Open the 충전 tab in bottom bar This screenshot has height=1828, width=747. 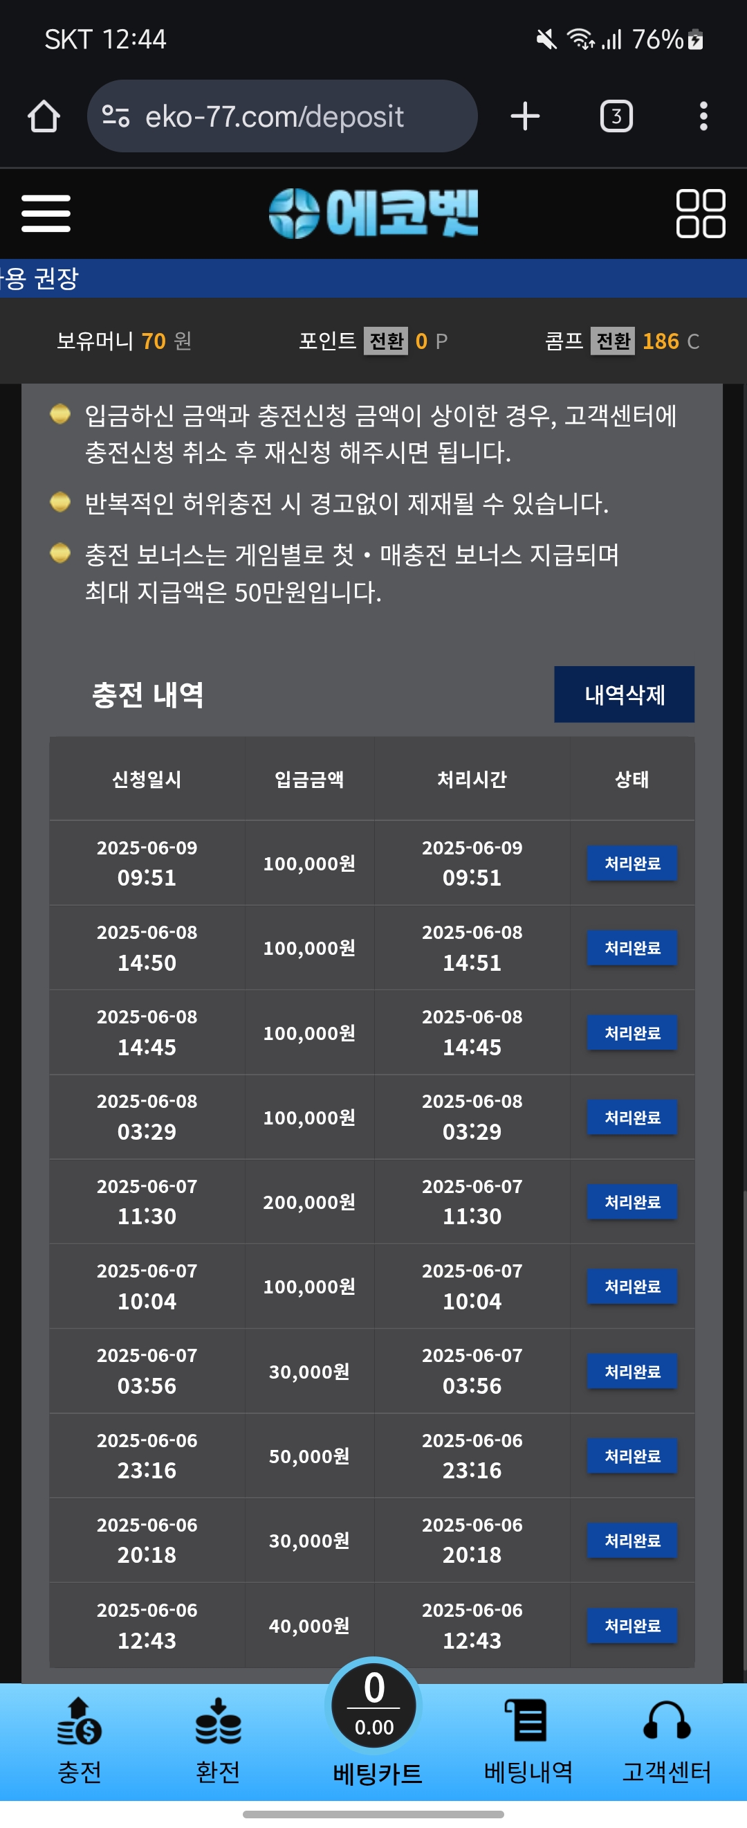pyautogui.click(x=80, y=1742)
